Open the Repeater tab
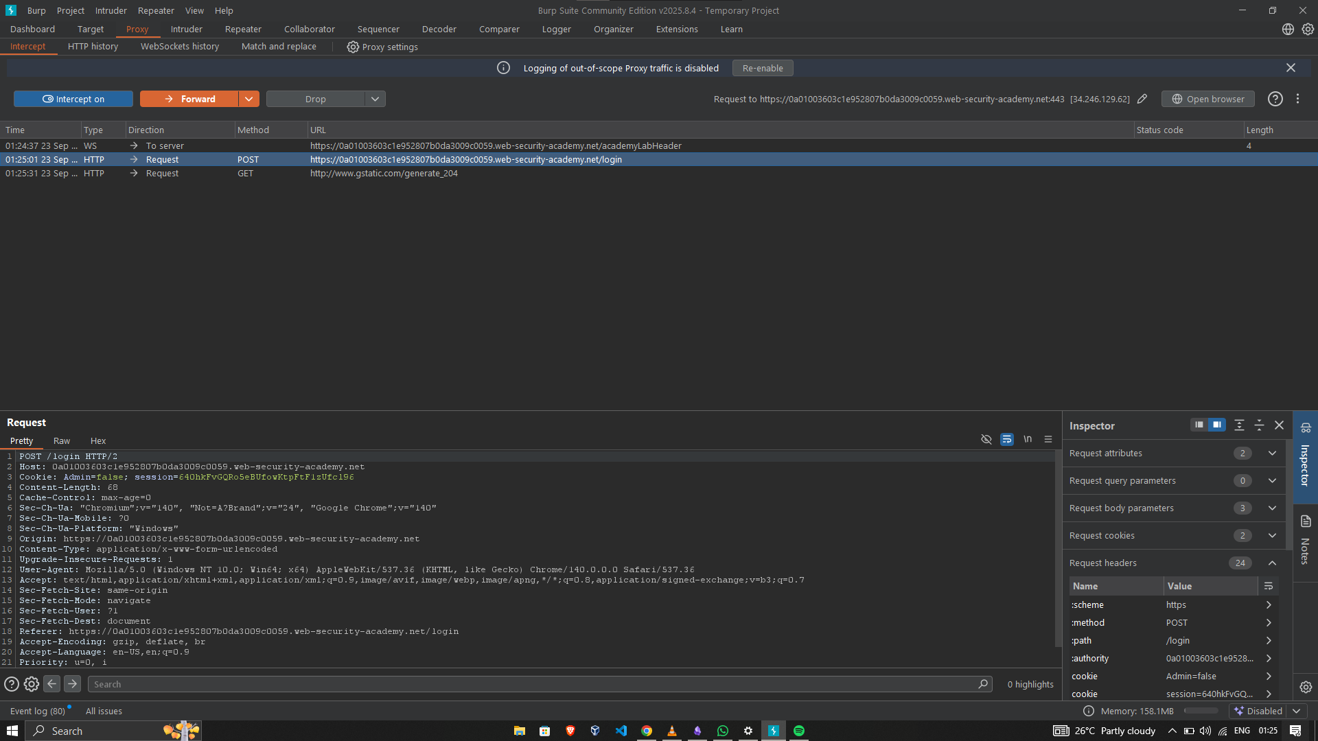 pyautogui.click(x=243, y=30)
